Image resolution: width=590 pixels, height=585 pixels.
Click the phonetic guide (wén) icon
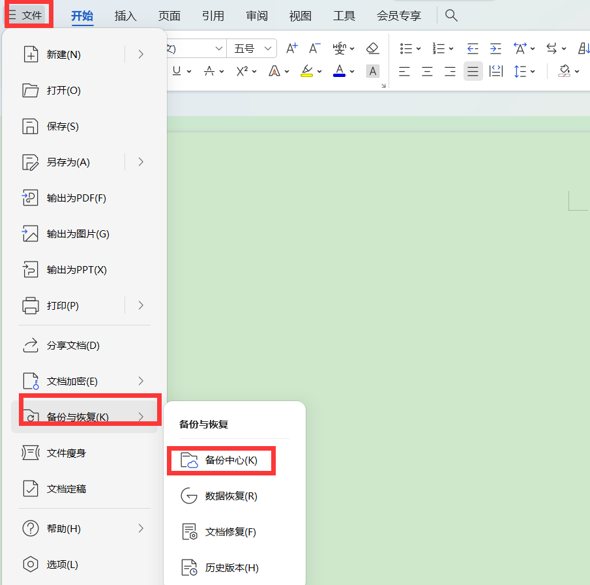coord(340,48)
